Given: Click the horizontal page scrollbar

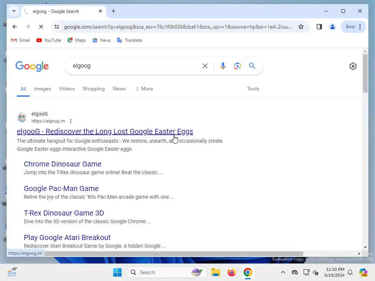Looking at the screenshot, I should click(174, 254).
